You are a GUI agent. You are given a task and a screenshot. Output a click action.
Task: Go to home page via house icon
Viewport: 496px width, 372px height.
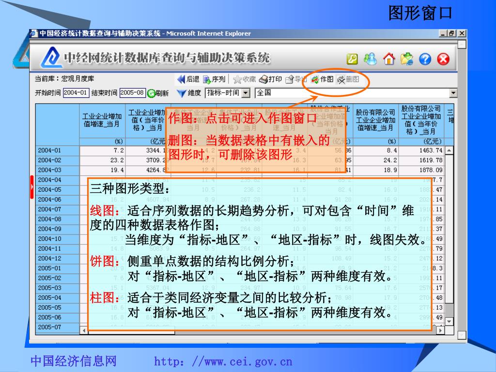point(389,59)
